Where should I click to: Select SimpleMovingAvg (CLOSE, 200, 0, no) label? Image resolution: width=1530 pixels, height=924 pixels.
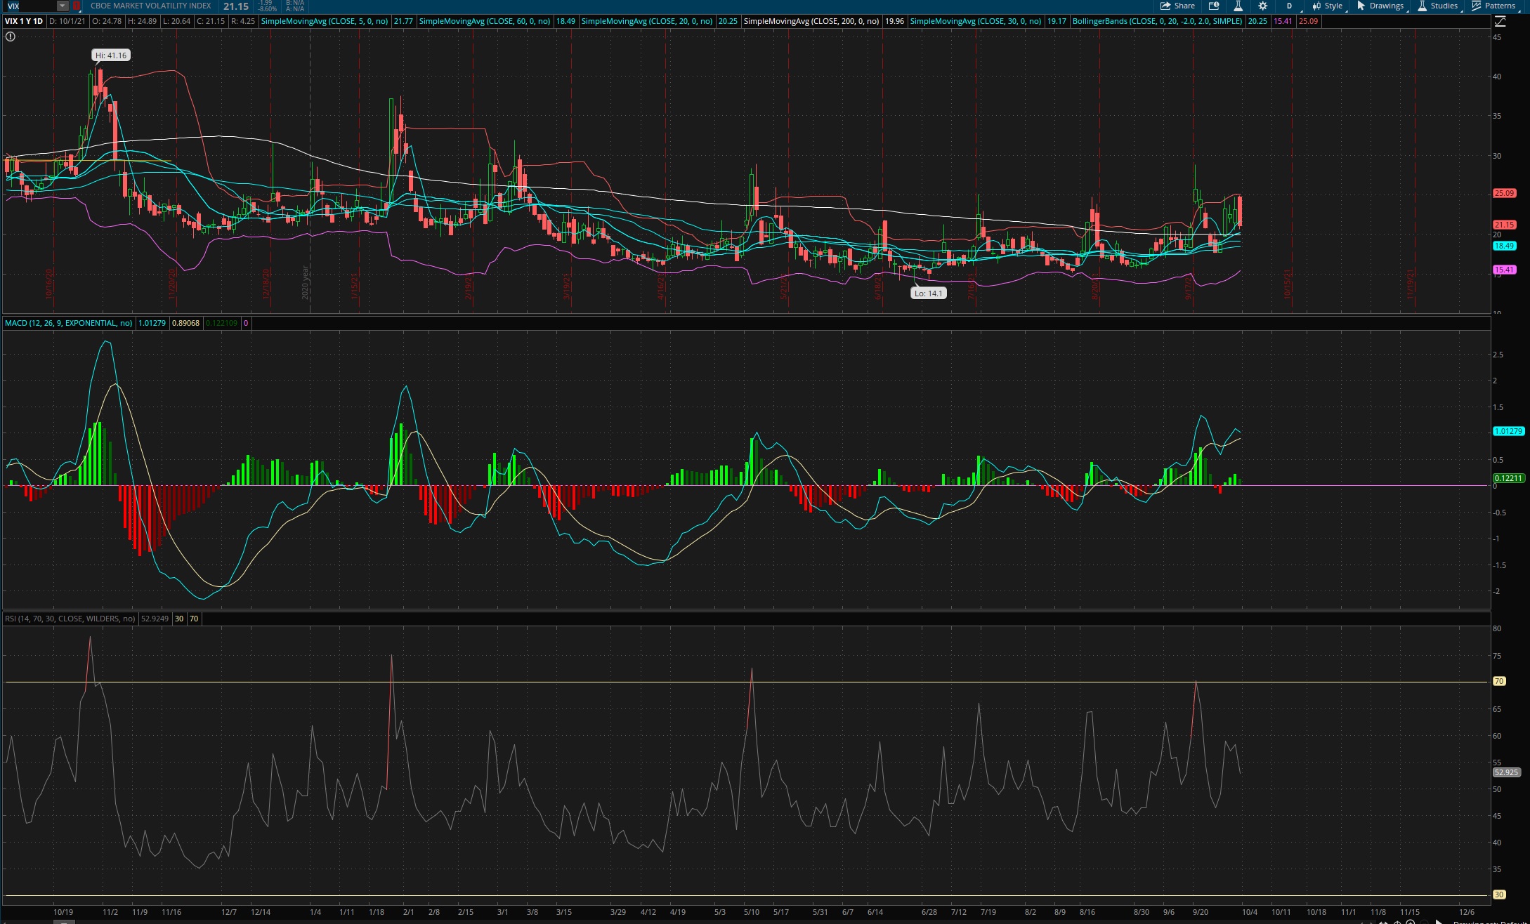(x=811, y=21)
